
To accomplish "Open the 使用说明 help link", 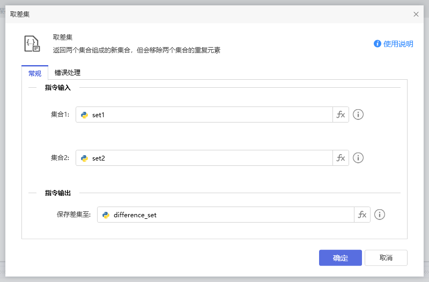I will [398, 44].
